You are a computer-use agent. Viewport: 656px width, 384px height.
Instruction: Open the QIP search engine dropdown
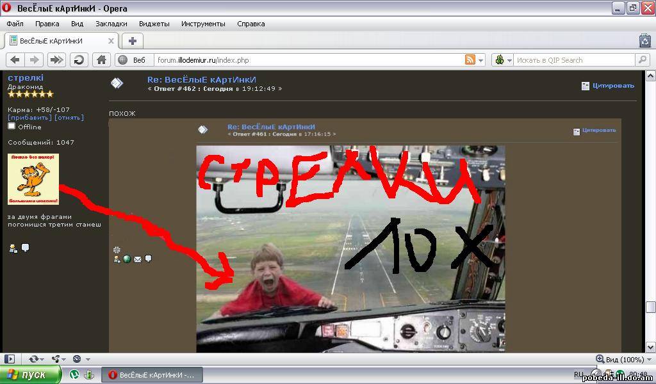pyautogui.click(x=504, y=60)
